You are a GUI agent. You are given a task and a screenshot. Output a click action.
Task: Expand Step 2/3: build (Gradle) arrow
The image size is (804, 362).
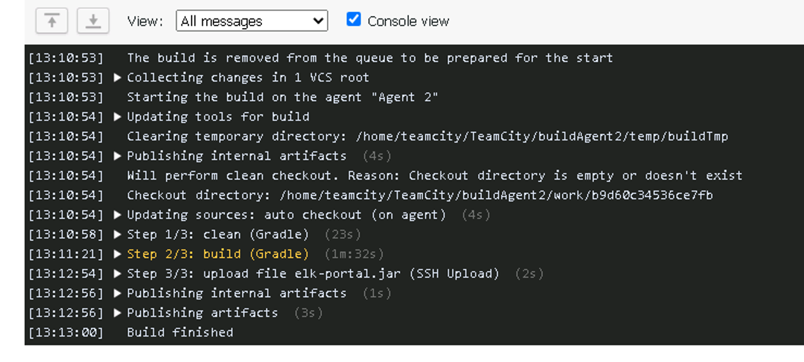118,254
